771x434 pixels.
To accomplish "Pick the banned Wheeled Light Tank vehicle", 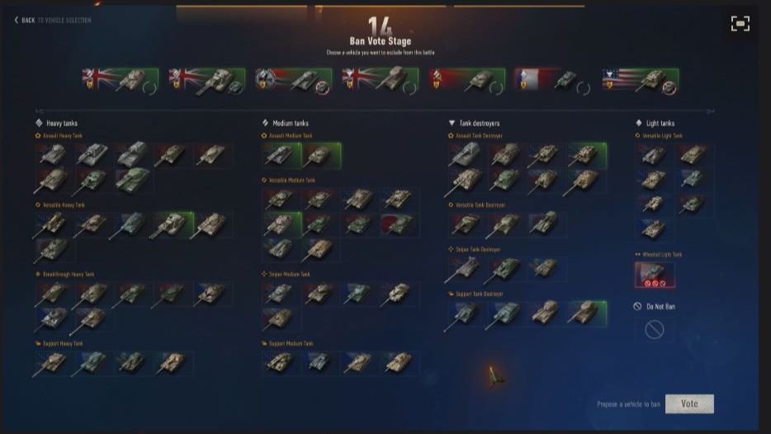I will point(655,274).
